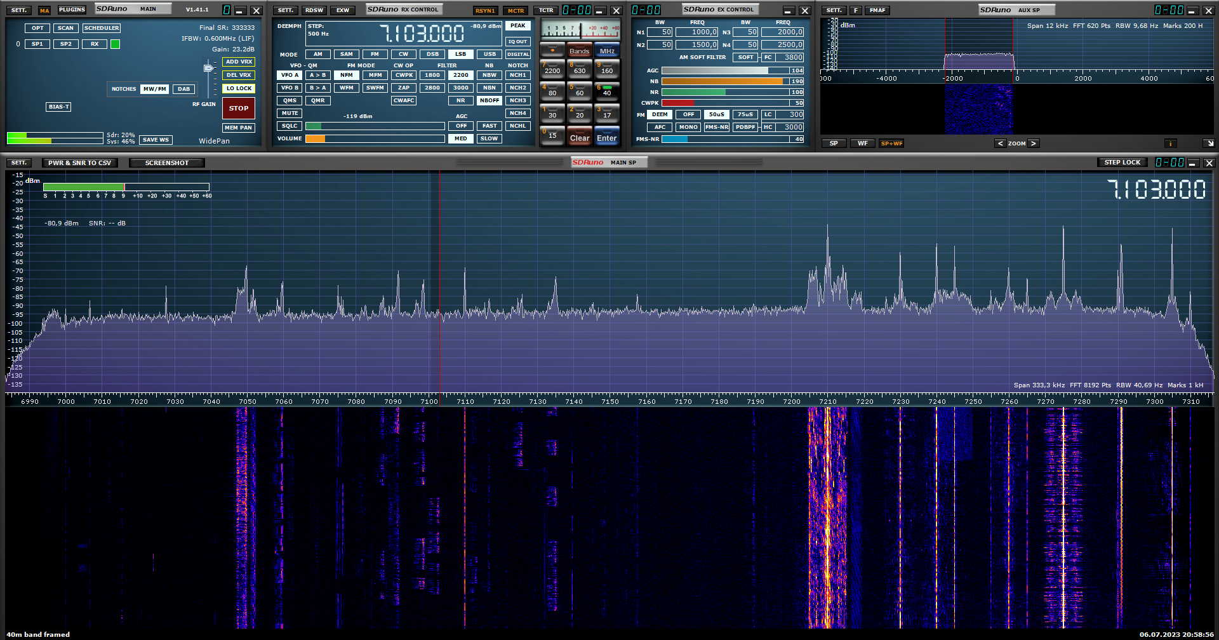Click the red STOP button
The height and width of the screenshot is (640, 1219).
[x=239, y=109]
